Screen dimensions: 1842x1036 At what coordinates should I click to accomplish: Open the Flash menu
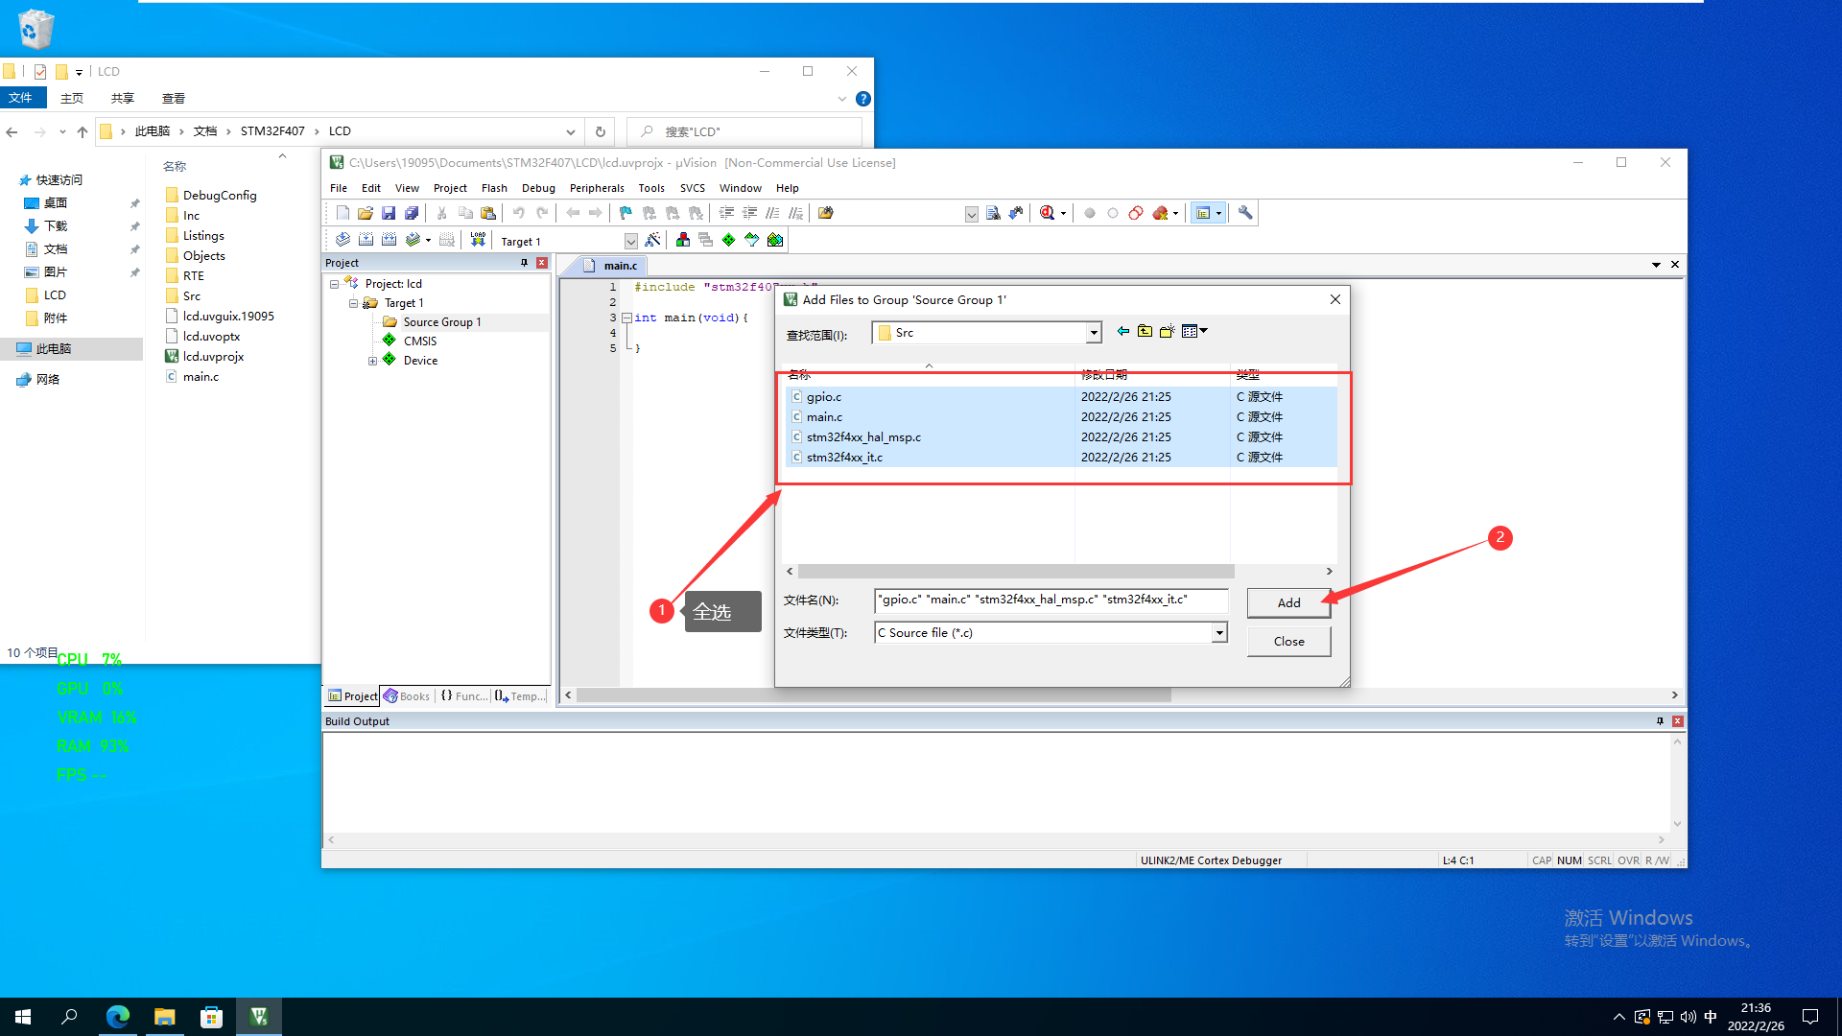(494, 188)
